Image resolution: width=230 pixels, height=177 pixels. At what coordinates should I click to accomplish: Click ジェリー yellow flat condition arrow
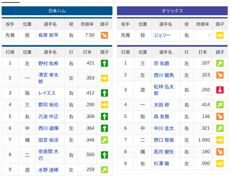coord(220,35)
